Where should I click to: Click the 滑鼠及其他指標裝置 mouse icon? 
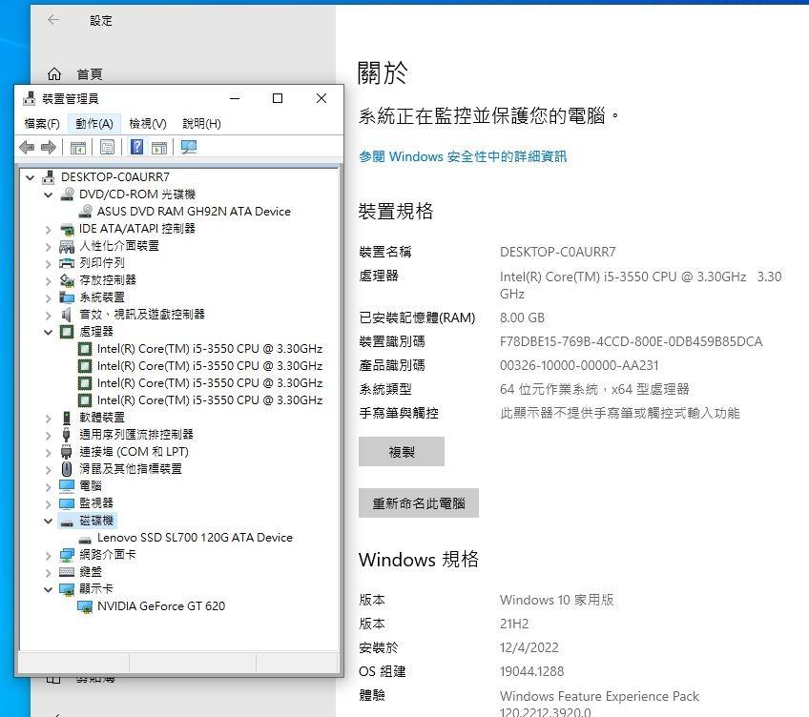click(x=67, y=469)
